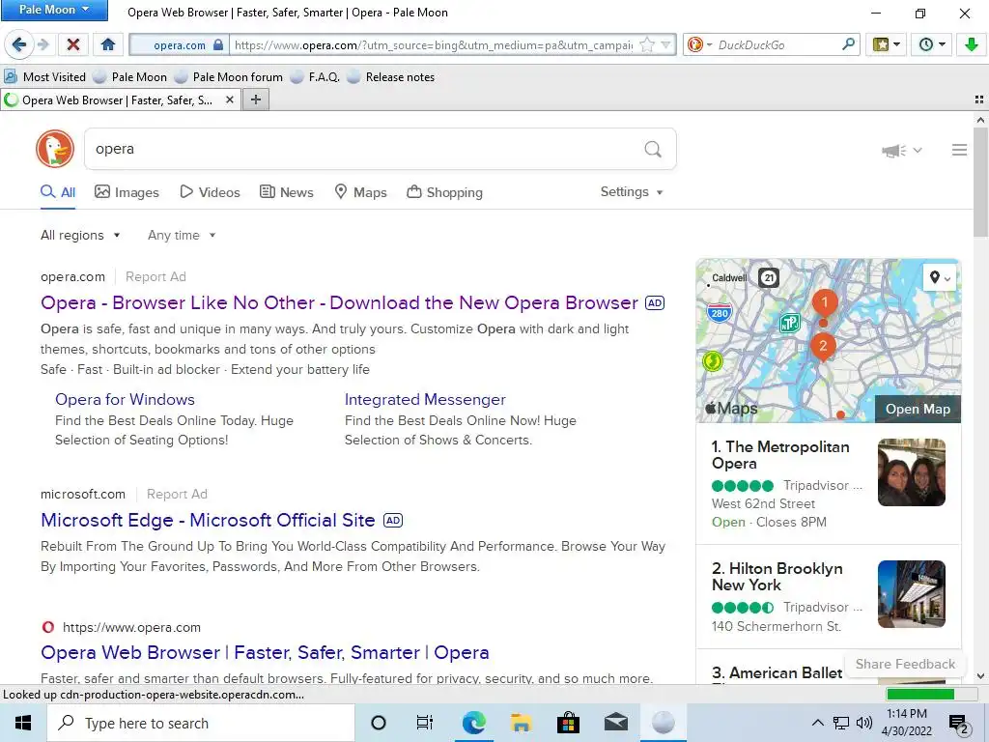Open the Release notes bookmark

click(x=391, y=77)
